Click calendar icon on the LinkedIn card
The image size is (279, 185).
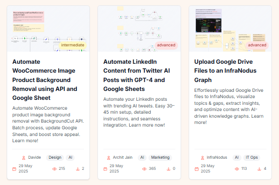pyautogui.click(x=106, y=169)
